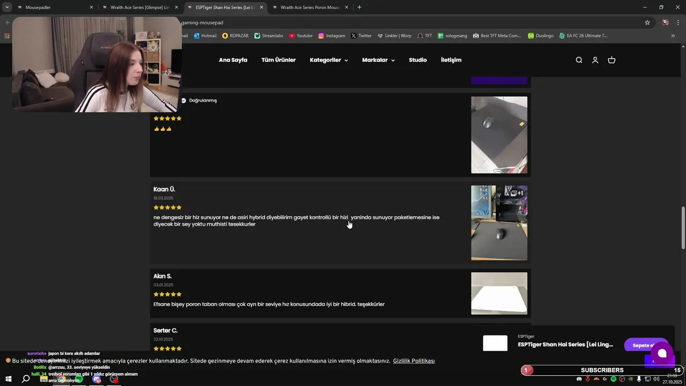Expand the Kategoriler dropdown menu
686x386 pixels.
329,60
